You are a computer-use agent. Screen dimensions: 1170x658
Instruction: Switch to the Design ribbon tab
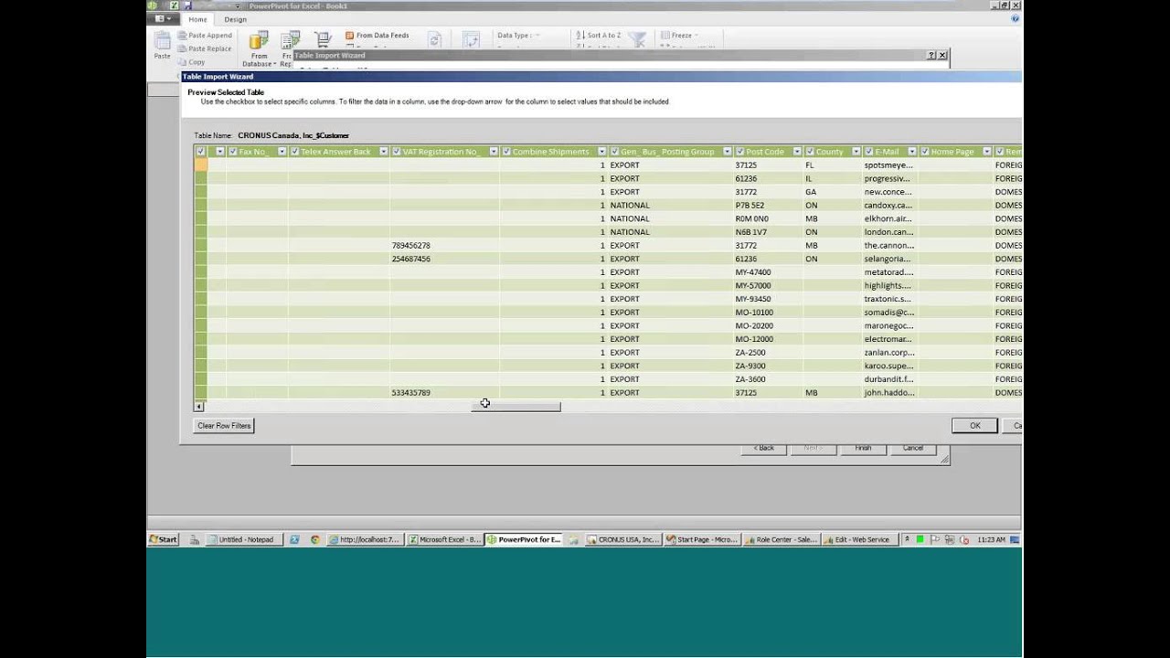click(235, 19)
